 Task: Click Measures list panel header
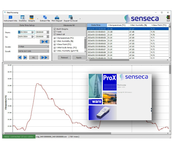pos(69,25)
